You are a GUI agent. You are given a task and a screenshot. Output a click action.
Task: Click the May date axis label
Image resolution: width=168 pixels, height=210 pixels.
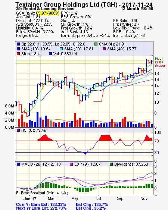pyautogui.click(x=75, y=198)
